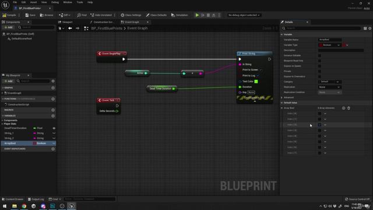Add new event dispatcher with plus icon
This screenshot has width=373, height=210.
[x=53, y=149]
